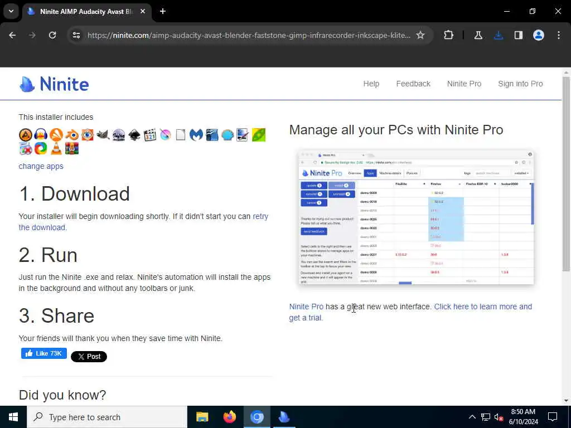Image resolution: width=571 pixels, height=428 pixels.
Task: Show hidden system tray icons
Action: (x=472, y=417)
